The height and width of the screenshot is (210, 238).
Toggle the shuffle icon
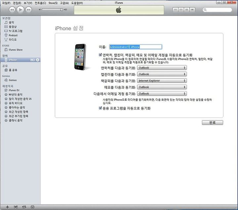point(16,207)
